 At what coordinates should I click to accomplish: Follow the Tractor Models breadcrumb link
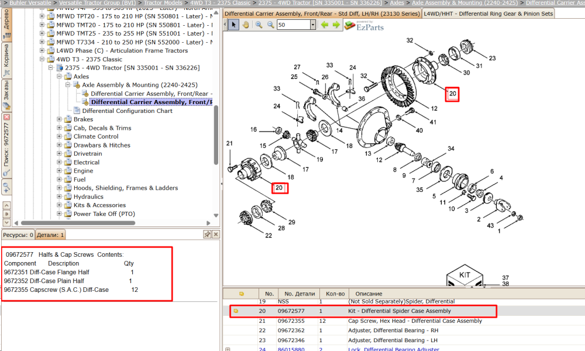point(163,2)
